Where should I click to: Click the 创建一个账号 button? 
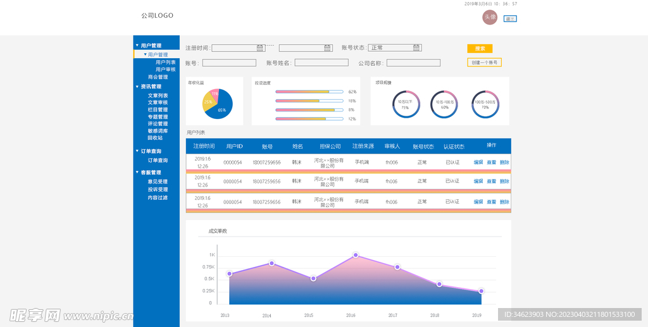[484, 63]
